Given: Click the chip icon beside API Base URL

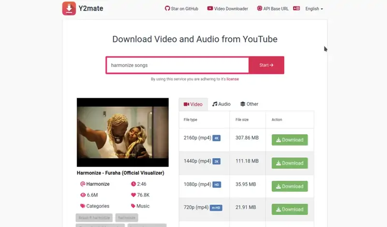Looking at the screenshot, I should 260,8.
